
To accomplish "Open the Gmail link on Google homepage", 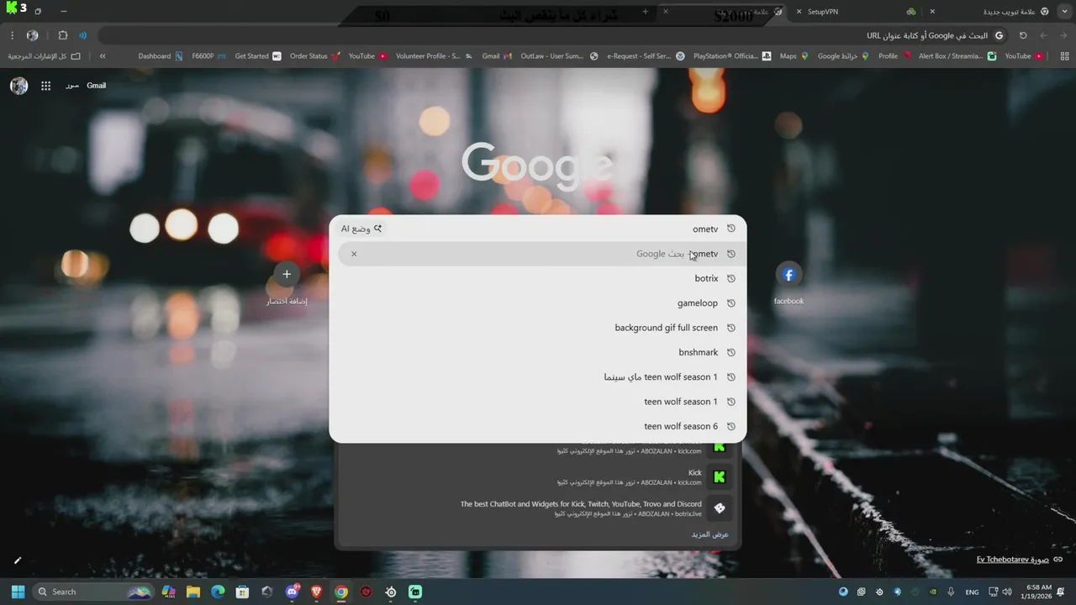I will [x=96, y=86].
